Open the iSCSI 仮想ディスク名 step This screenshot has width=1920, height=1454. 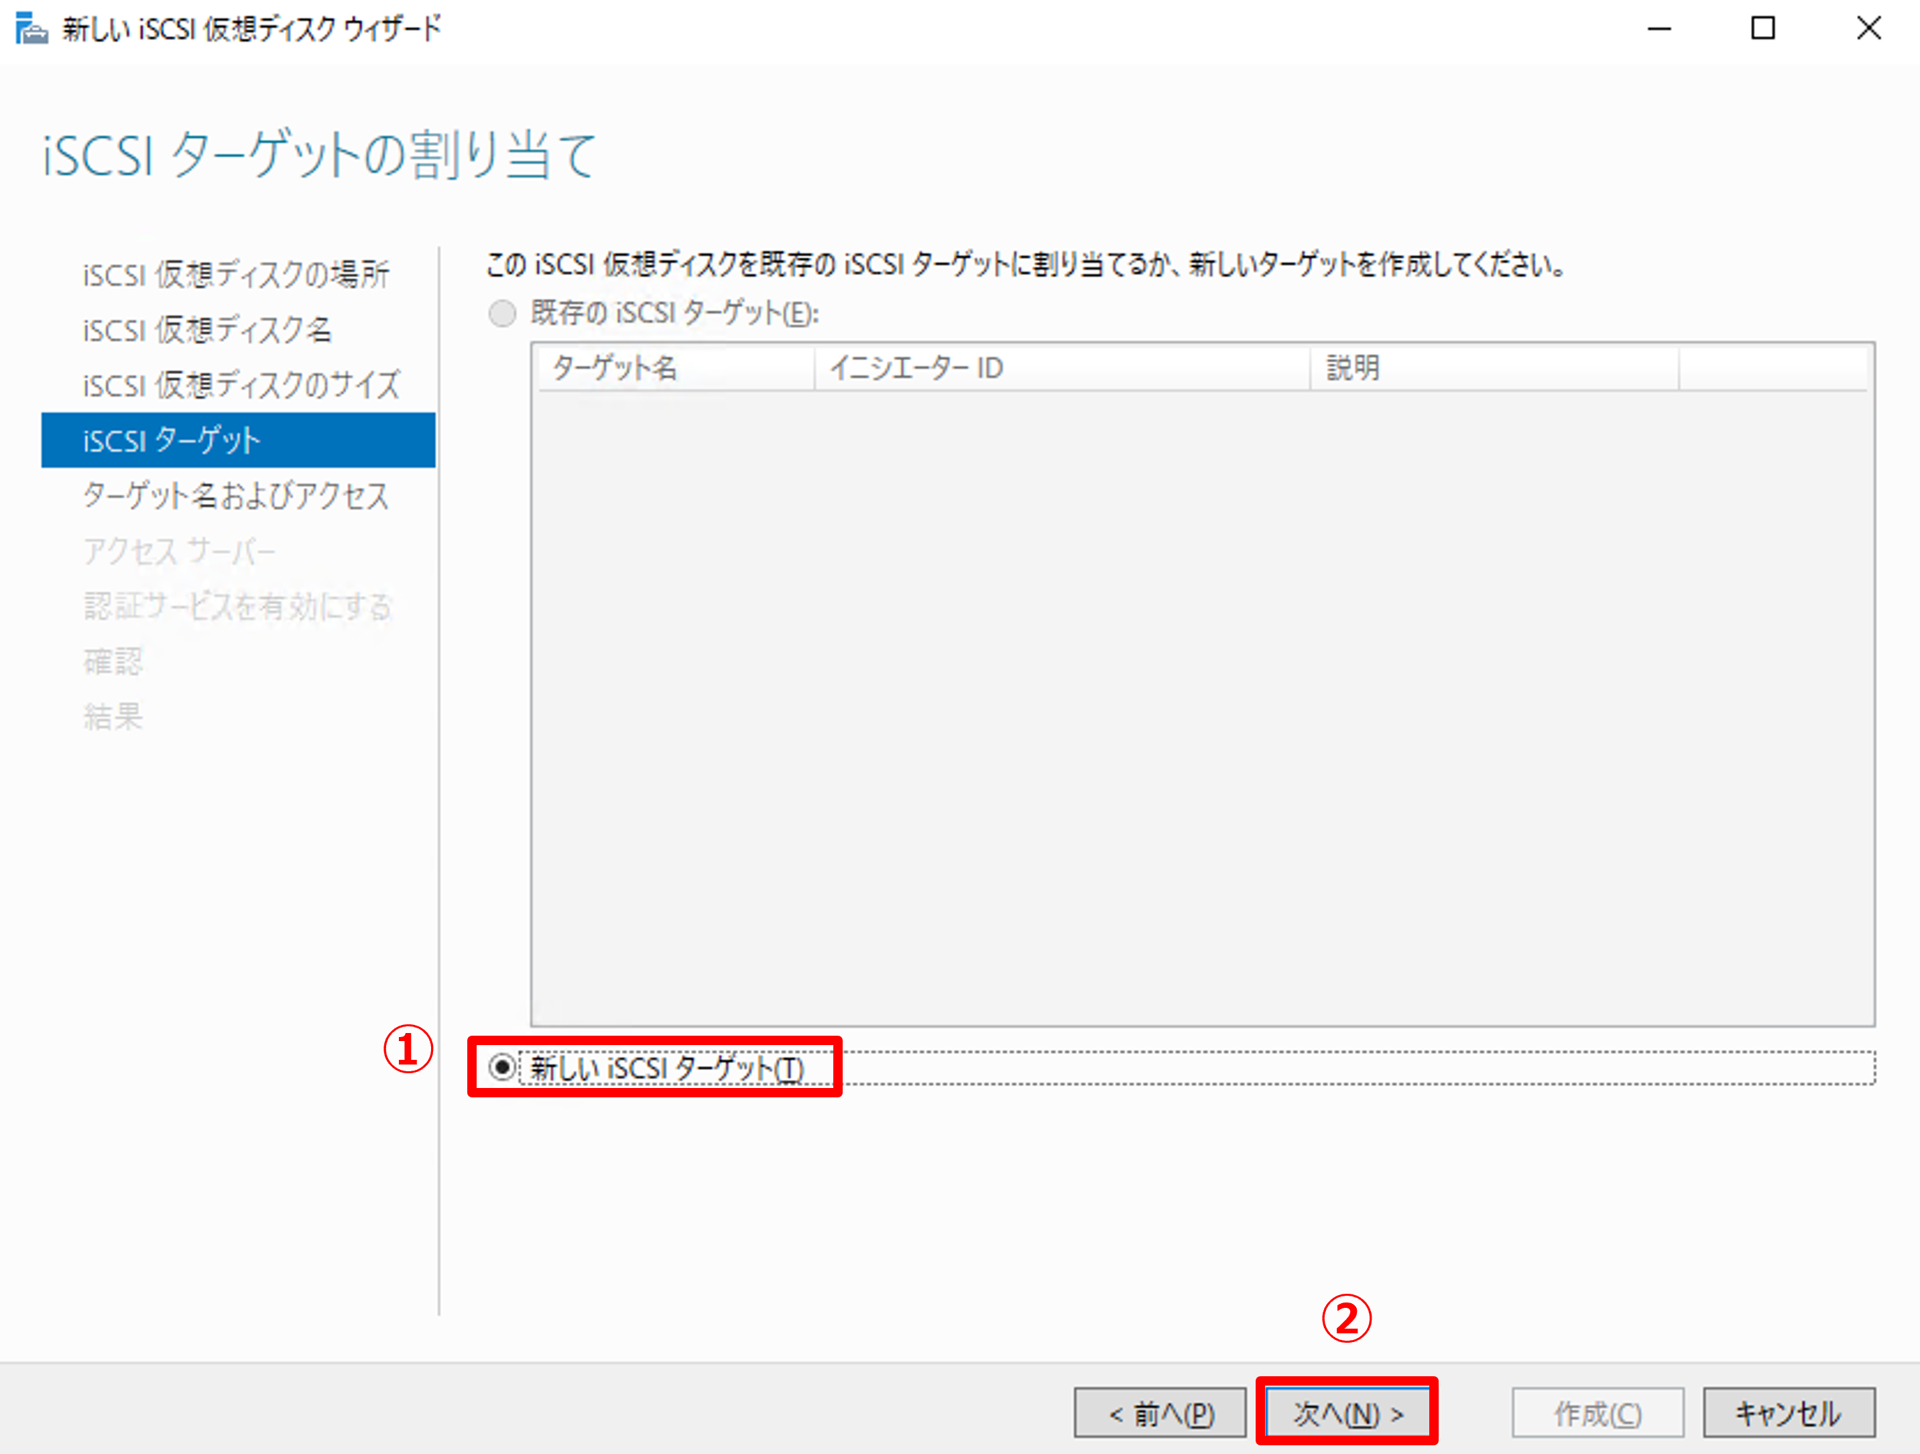pos(207,330)
